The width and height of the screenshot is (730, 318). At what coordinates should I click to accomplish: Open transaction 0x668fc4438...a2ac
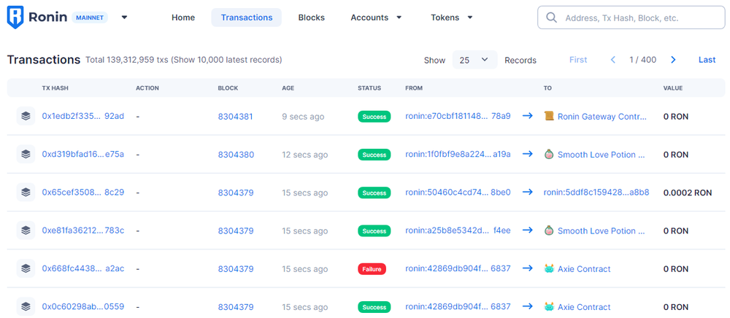[x=83, y=268]
